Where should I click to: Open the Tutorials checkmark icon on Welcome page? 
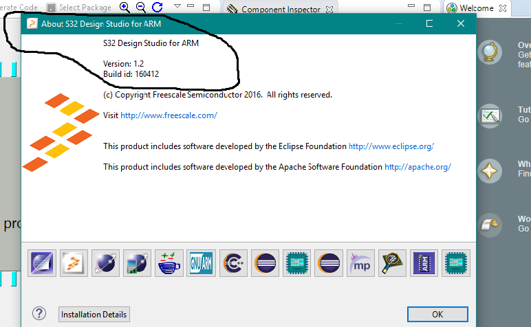point(490,116)
